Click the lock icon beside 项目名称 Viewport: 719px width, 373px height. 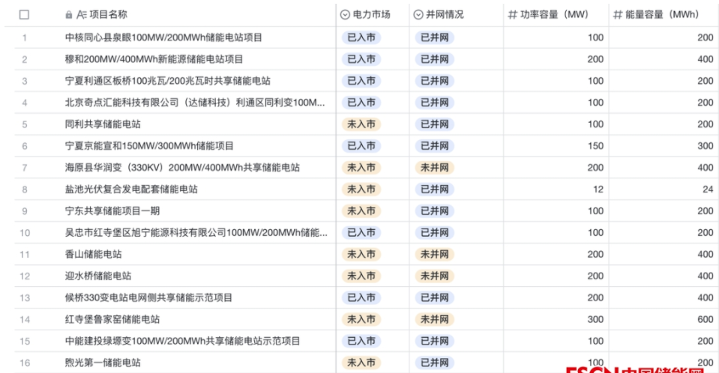click(x=69, y=15)
